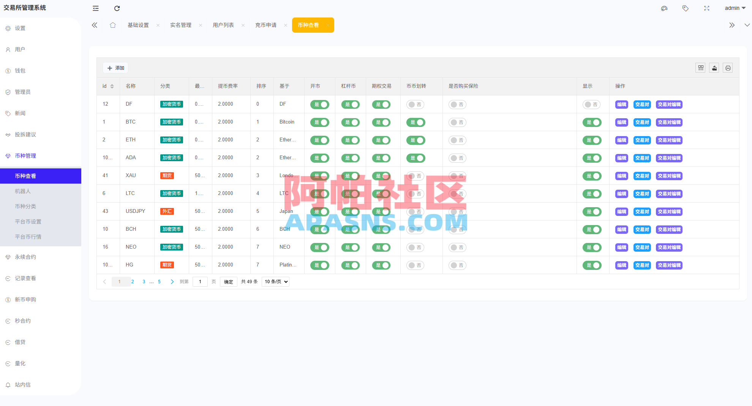Open the theme palette icon
Image resolution: width=752 pixels, height=406 pixels.
[x=664, y=8]
